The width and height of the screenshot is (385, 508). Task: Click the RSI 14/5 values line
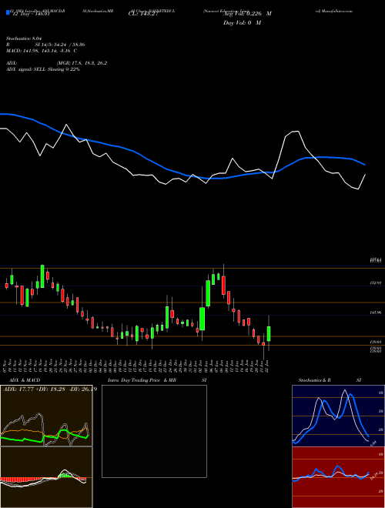click(x=45, y=45)
